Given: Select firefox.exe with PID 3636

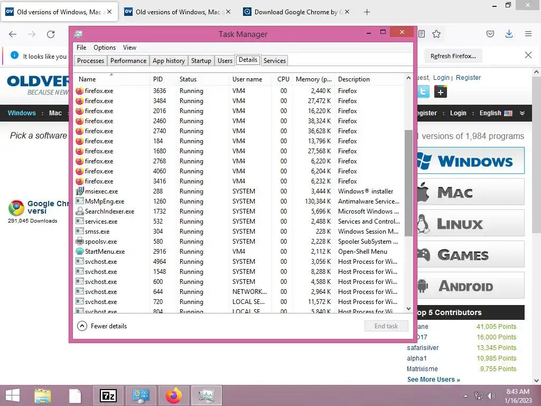Looking at the screenshot, I should click(x=239, y=91).
